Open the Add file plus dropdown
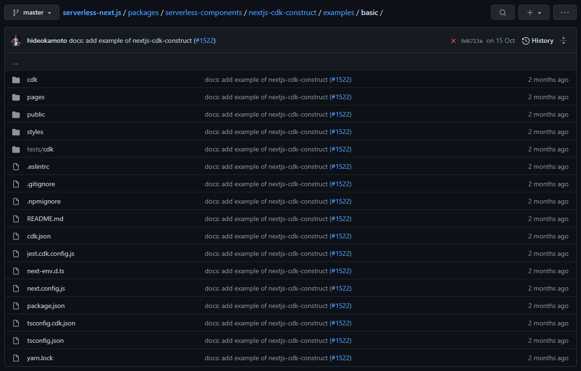Viewport: 581px width, 371px height. click(534, 13)
